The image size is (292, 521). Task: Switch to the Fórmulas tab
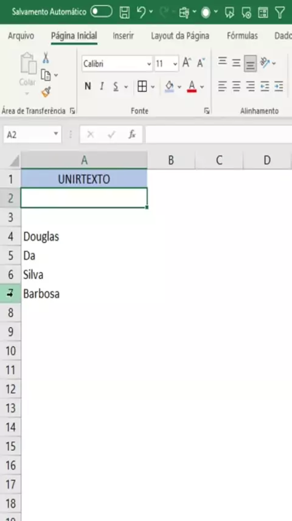(242, 36)
